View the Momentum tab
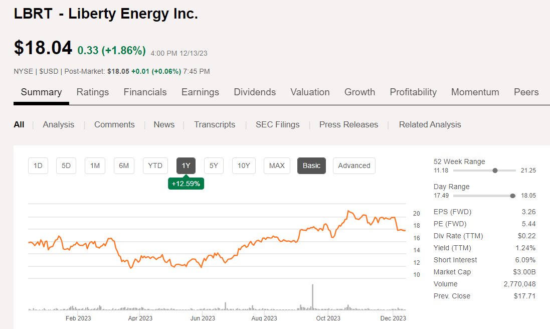550x329 pixels. coord(475,92)
